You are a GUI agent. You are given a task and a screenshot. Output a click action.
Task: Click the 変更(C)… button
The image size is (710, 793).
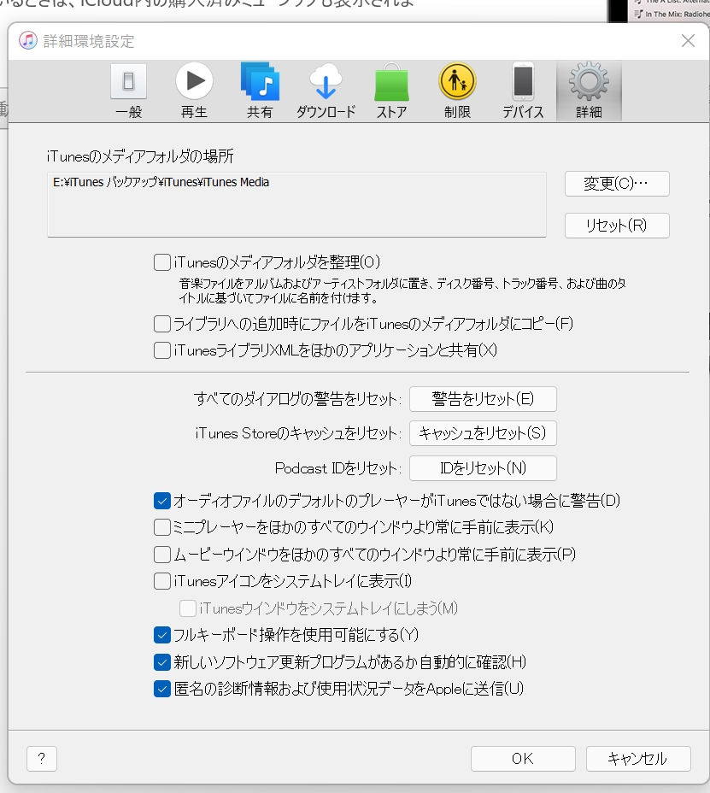[617, 183]
